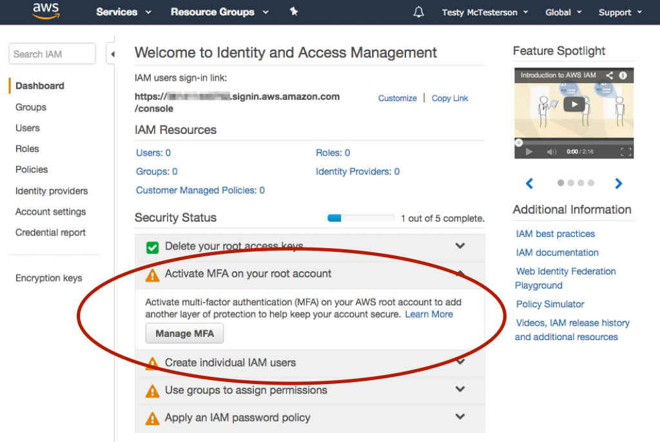Open IAM documentation link
This screenshot has height=442, width=660.
point(558,253)
